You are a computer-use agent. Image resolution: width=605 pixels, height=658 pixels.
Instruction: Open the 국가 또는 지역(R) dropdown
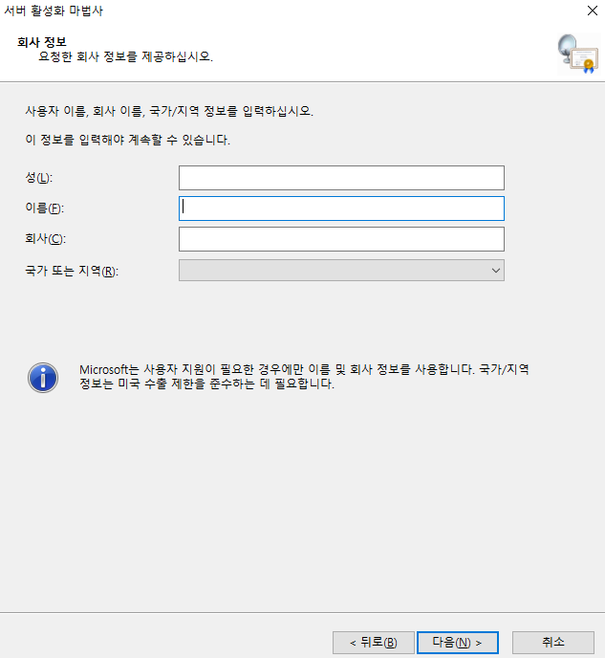341,271
